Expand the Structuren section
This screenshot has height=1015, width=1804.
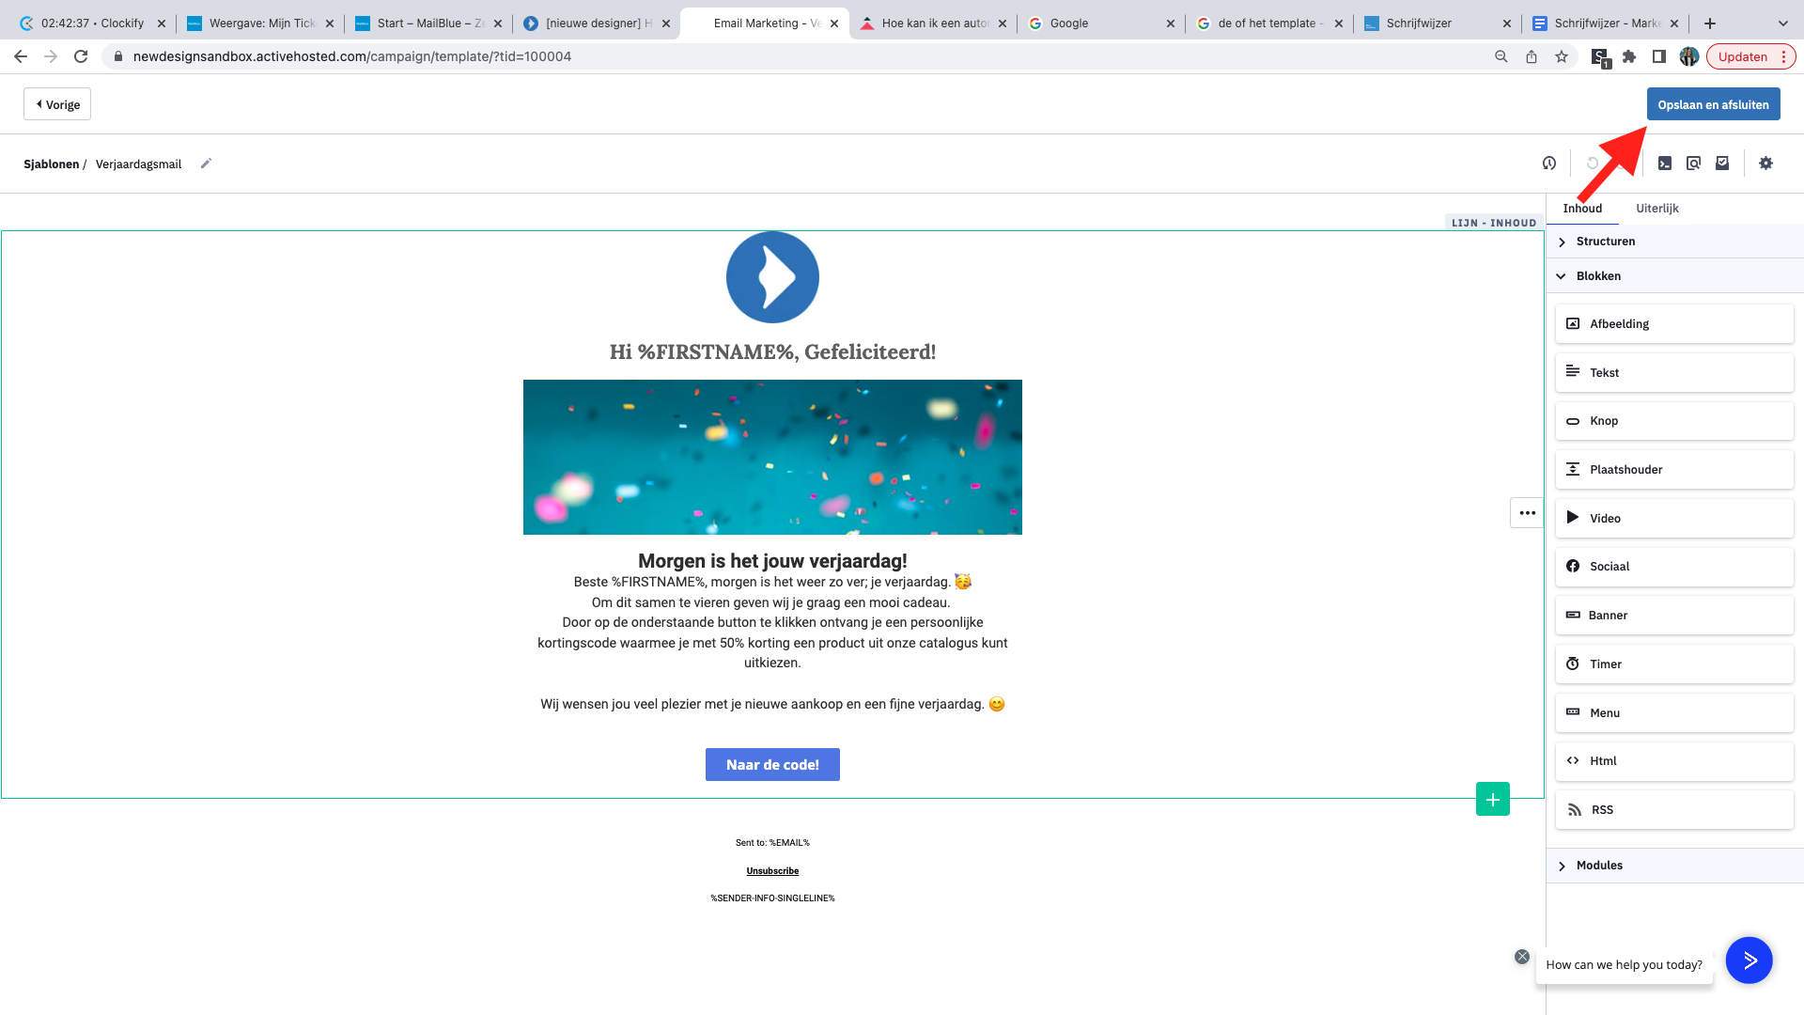click(1674, 242)
